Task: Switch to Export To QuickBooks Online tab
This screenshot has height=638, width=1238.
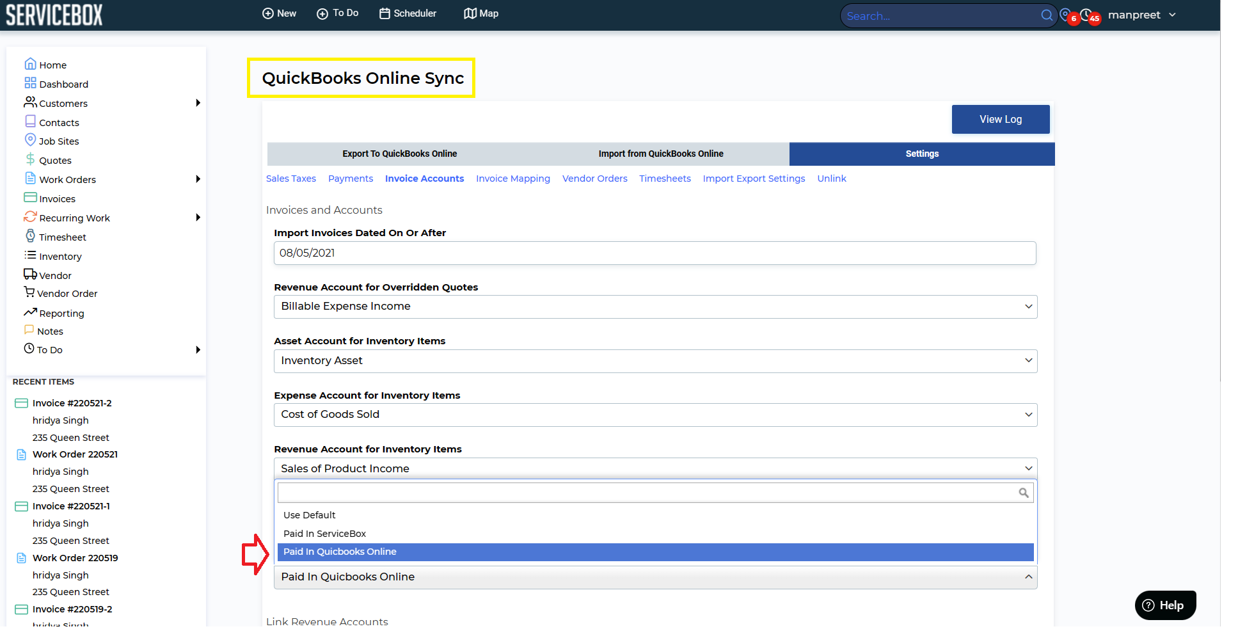Action: (x=400, y=154)
